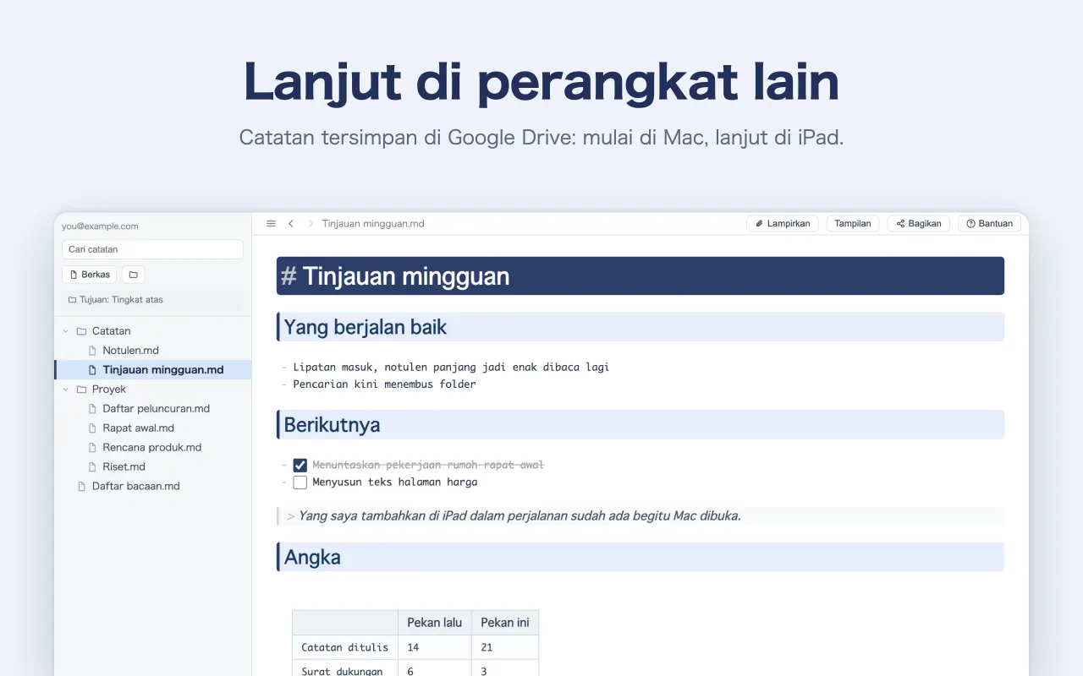Click the Catatan folder icon
The width and height of the screenshot is (1083, 676).
(81, 331)
